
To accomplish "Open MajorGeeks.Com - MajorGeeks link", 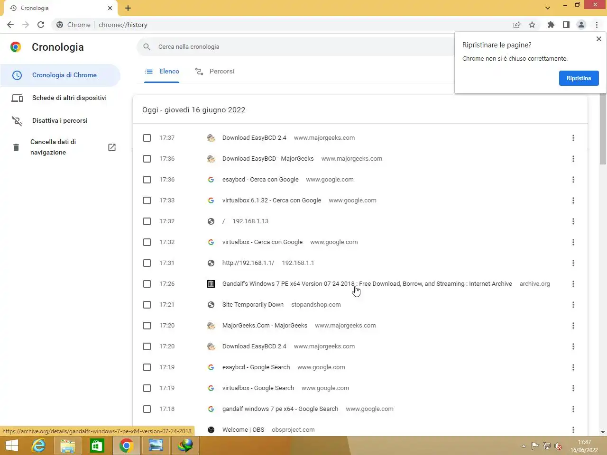I will pyautogui.click(x=265, y=326).
